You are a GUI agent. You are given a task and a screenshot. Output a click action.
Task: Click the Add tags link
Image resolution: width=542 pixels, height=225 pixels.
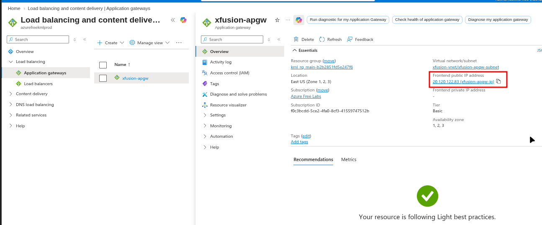[299, 142]
